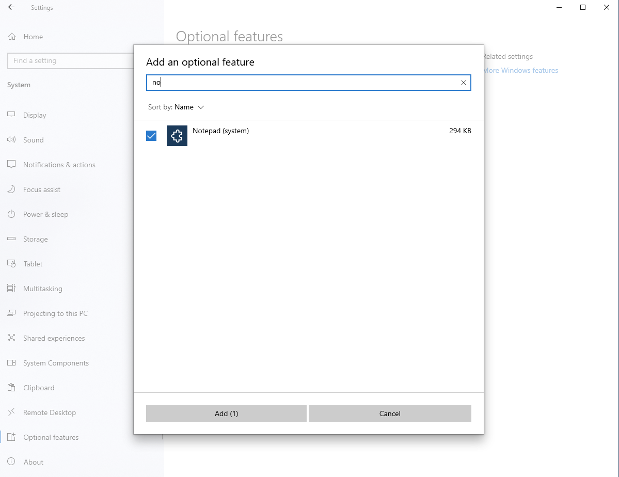Screen dimensions: 619x477
Task: Click the Multitasking windows icon
Action: pos(11,288)
